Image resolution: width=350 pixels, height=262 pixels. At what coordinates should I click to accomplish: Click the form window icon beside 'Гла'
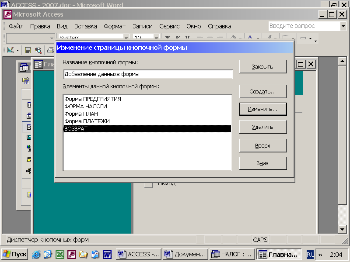38,64
